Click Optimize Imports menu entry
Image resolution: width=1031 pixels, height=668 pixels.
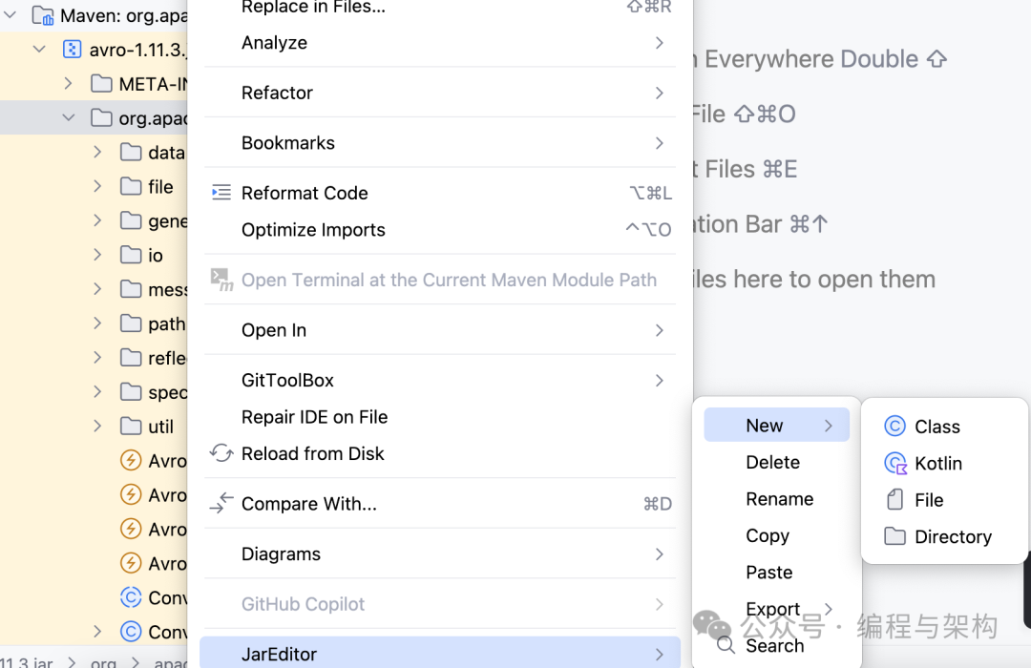click(313, 230)
